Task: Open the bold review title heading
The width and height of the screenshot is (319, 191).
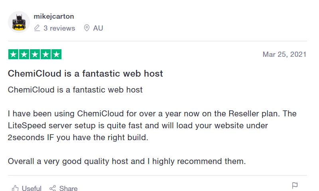Action: (x=85, y=73)
